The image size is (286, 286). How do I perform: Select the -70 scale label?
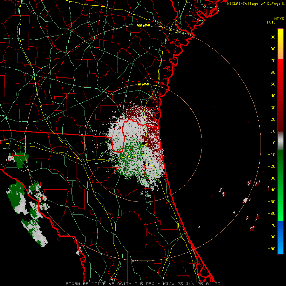pos(272,225)
